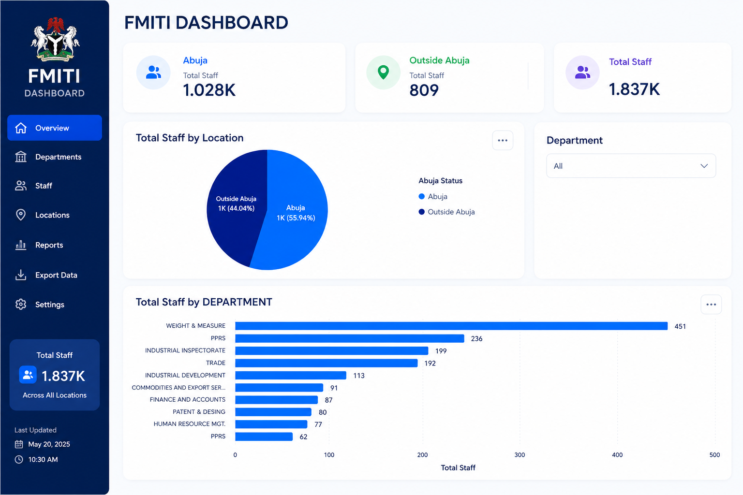Click the clock icon beside 10:30 AM
This screenshot has width=743, height=495.
pyautogui.click(x=19, y=459)
